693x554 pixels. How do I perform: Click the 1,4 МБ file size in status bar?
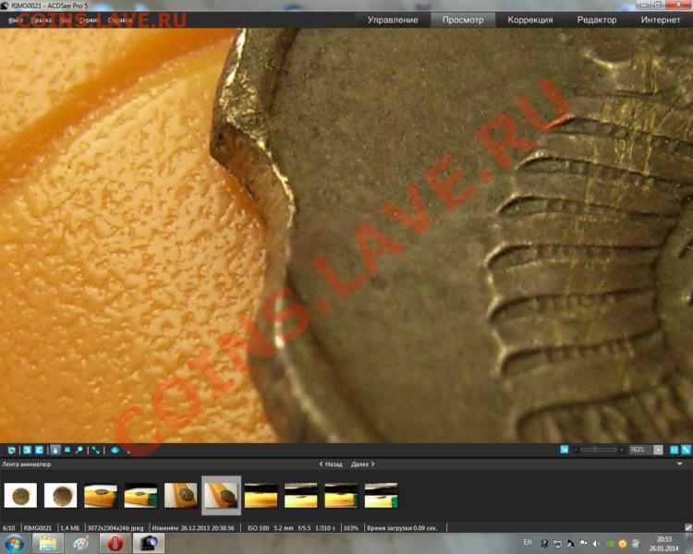[70, 528]
